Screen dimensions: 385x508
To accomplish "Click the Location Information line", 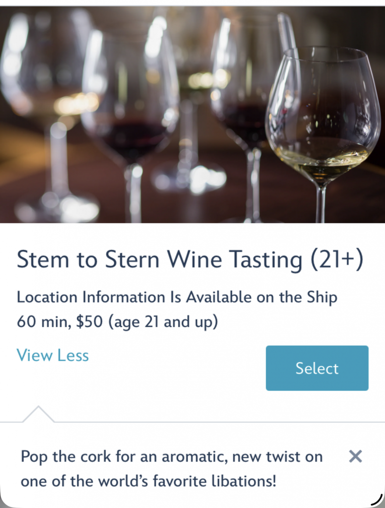I will (177, 297).
